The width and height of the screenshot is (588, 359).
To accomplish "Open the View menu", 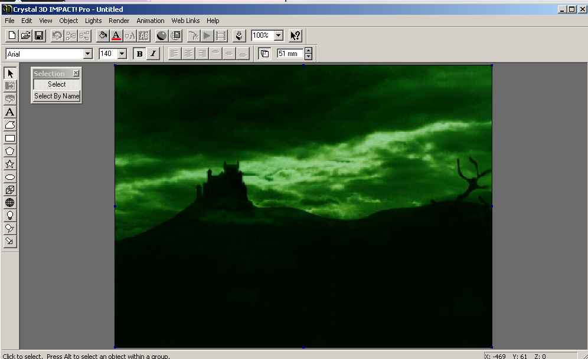I will pyautogui.click(x=45, y=21).
